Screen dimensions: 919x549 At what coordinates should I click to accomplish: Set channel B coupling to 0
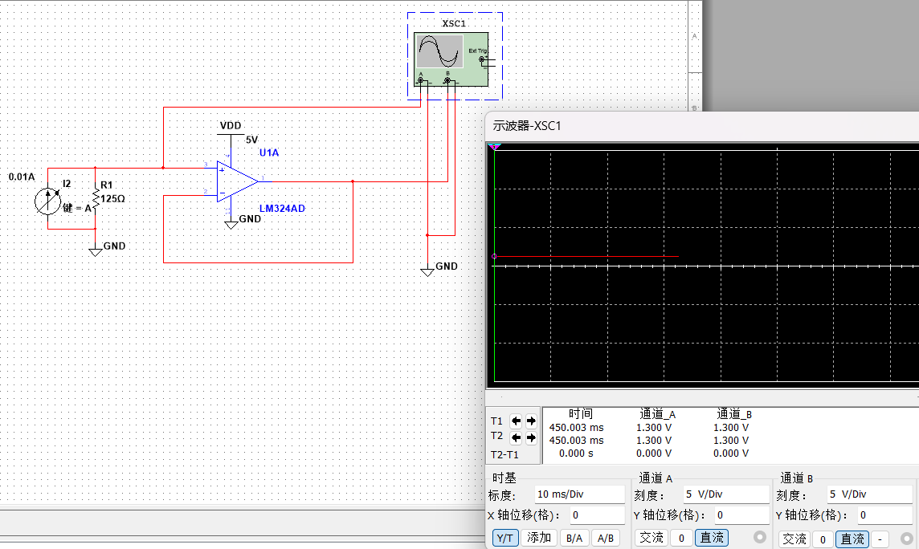(823, 539)
